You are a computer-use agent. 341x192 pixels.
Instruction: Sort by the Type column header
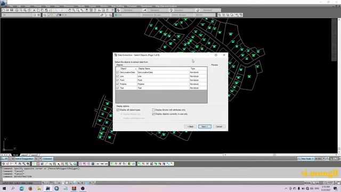pyautogui.click(x=198, y=69)
